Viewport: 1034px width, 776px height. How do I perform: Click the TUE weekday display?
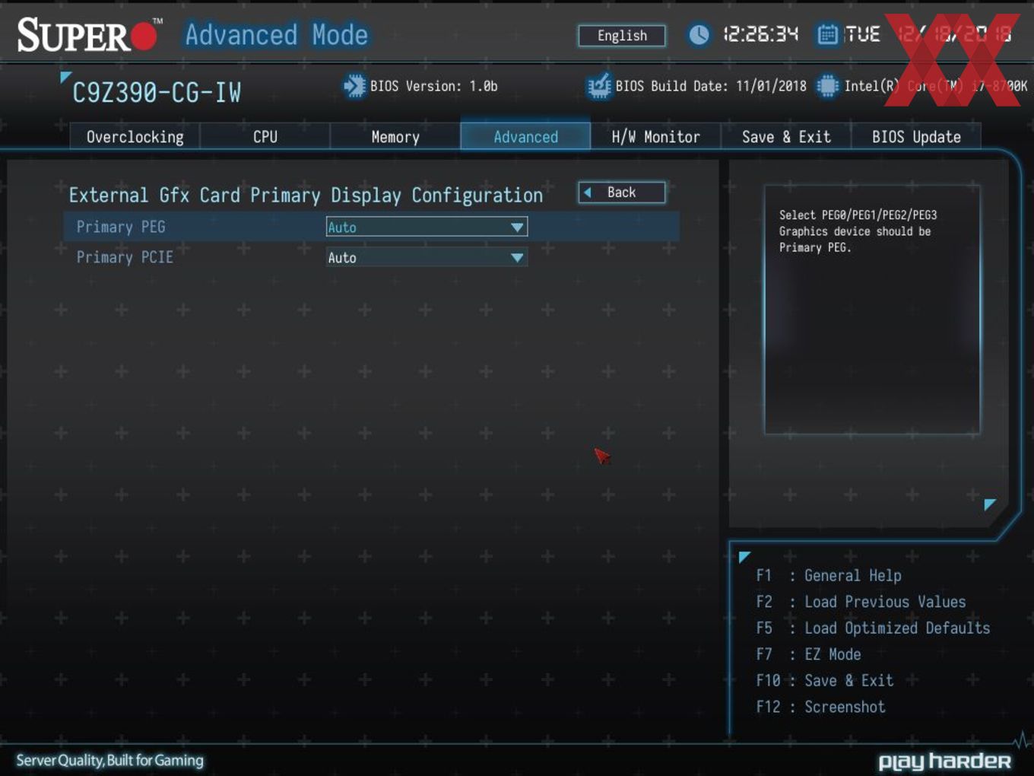862,34
